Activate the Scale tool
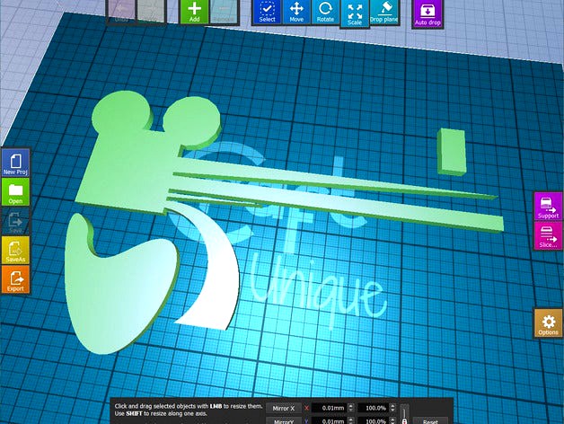Image resolution: width=564 pixels, height=424 pixels. pyautogui.click(x=355, y=13)
